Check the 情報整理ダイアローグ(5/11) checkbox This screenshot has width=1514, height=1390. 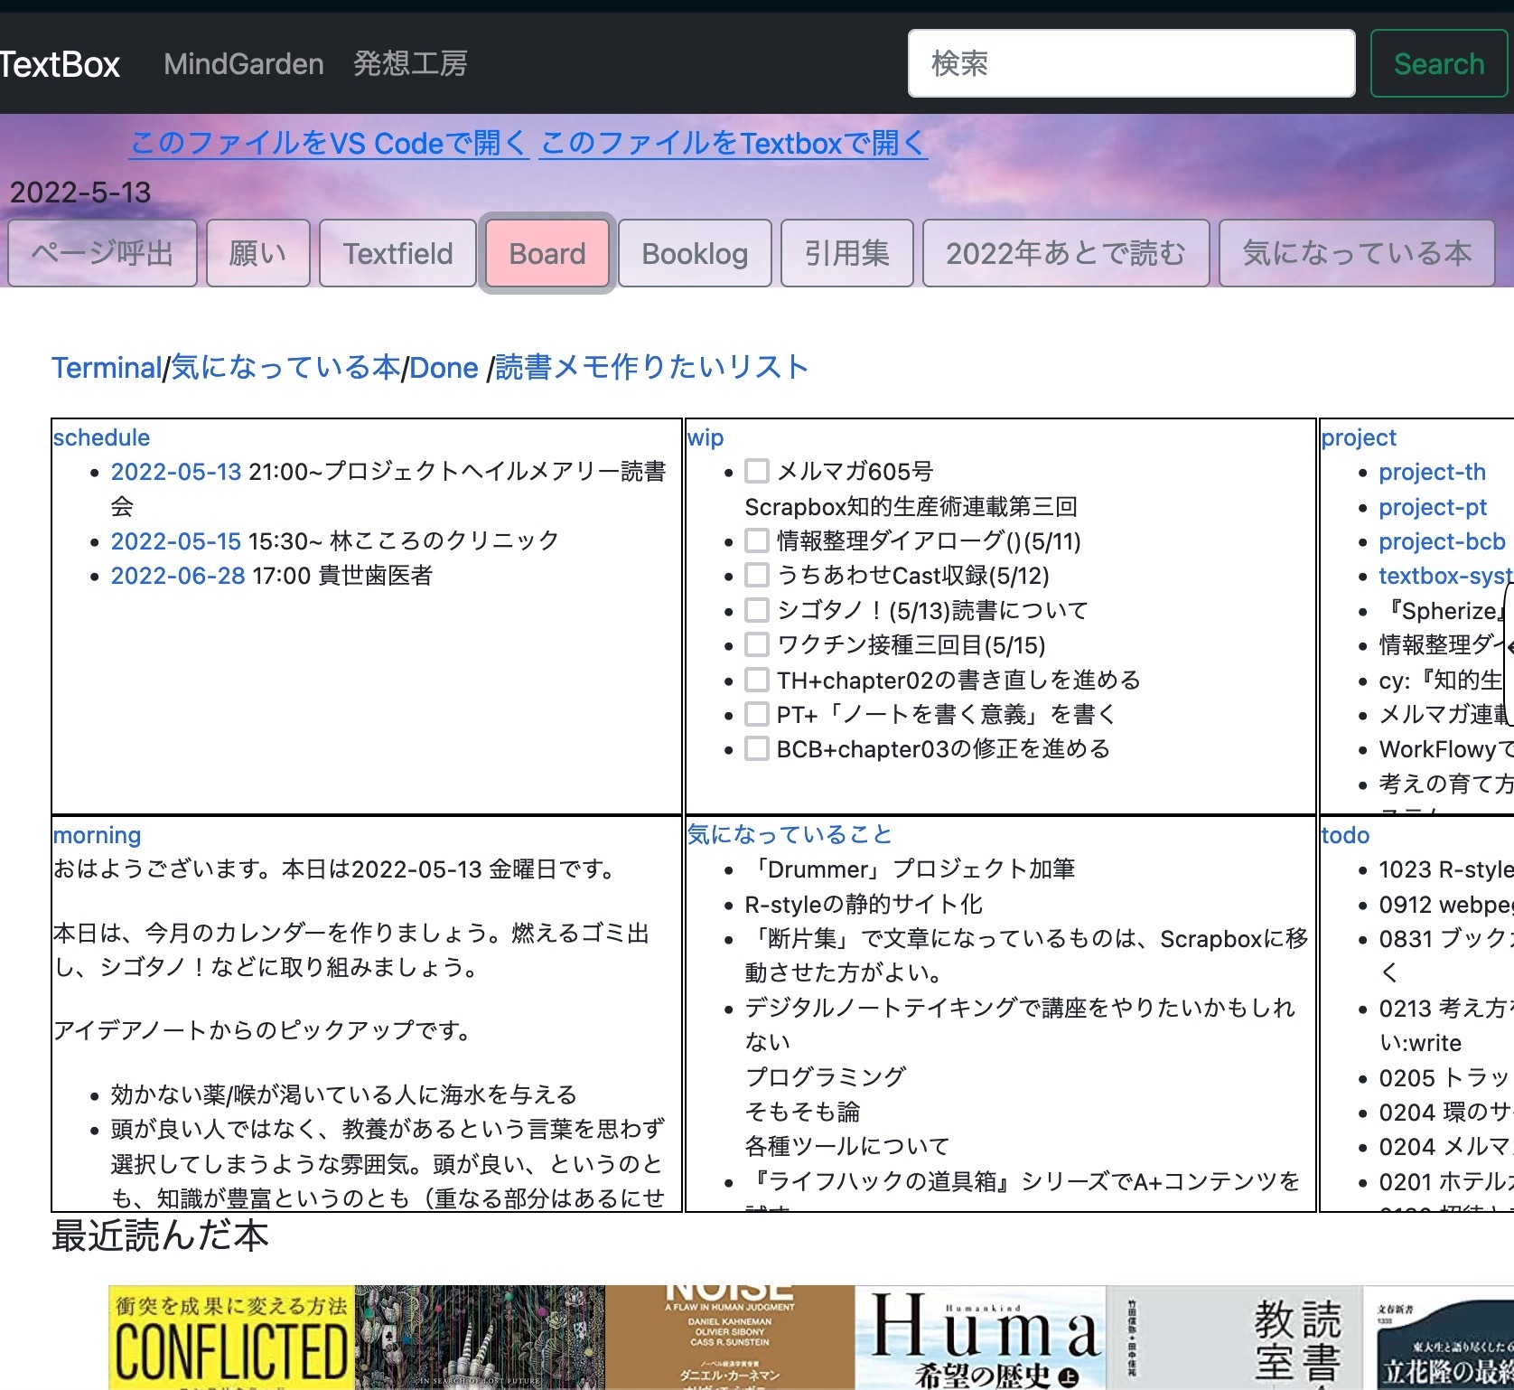click(756, 540)
